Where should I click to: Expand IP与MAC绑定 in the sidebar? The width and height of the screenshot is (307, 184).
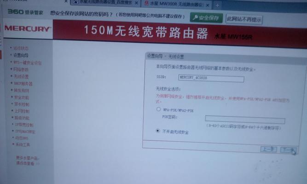coord(25,132)
